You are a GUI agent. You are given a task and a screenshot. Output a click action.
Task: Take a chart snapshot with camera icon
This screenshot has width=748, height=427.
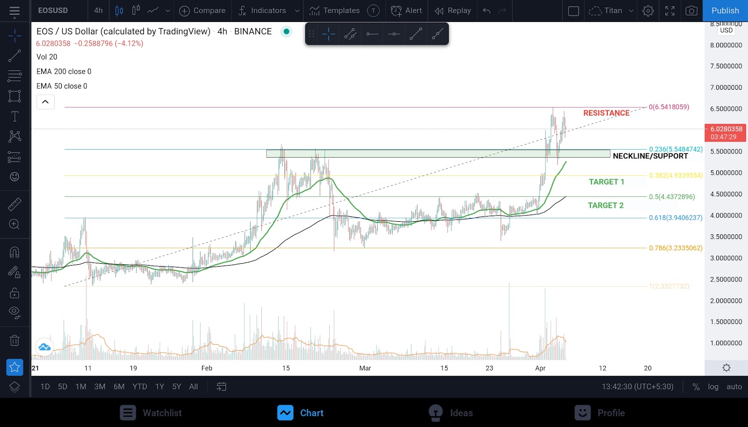click(x=691, y=11)
